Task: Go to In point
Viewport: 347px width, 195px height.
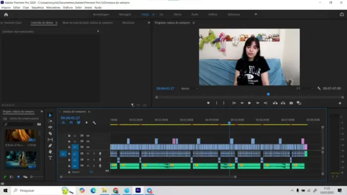Action: [x=234, y=103]
